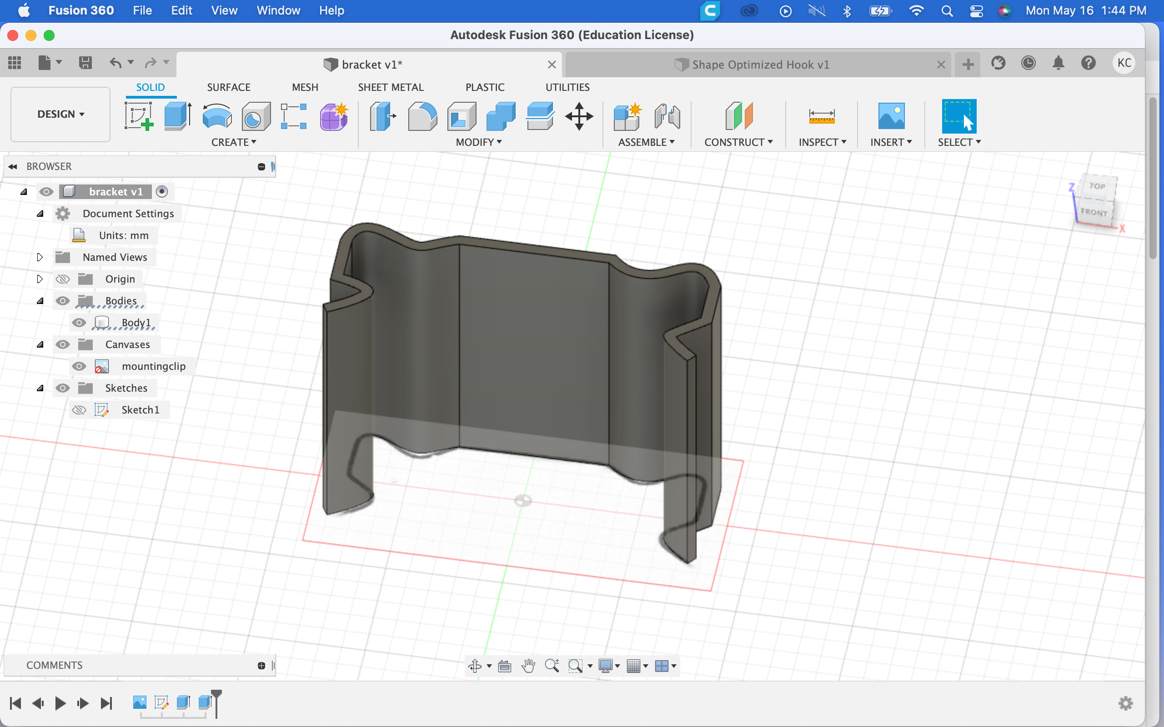1164x727 pixels.
Task: Select the Create Form icon
Action: tap(333, 116)
